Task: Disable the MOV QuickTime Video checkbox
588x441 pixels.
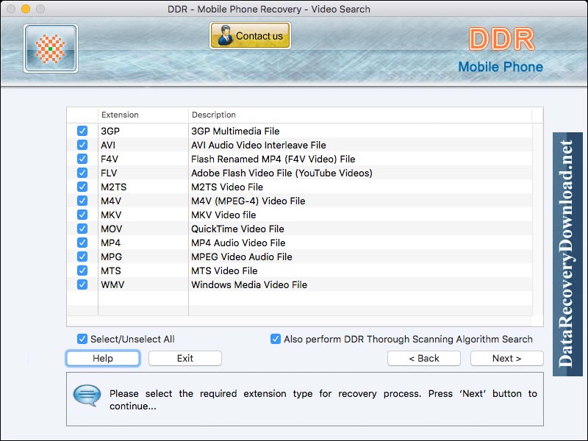Action: point(82,229)
